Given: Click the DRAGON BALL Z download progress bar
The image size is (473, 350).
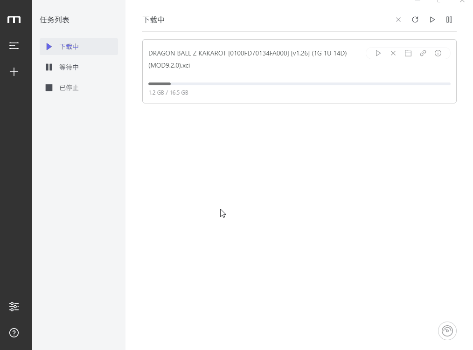Looking at the screenshot, I should (299, 84).
